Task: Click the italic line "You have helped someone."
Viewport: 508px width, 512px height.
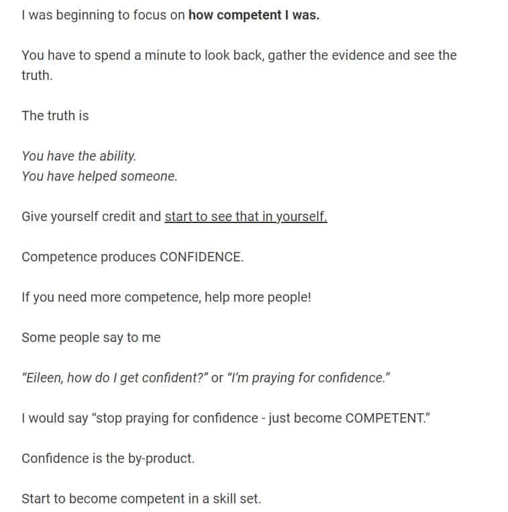Action: click(99, 176)
